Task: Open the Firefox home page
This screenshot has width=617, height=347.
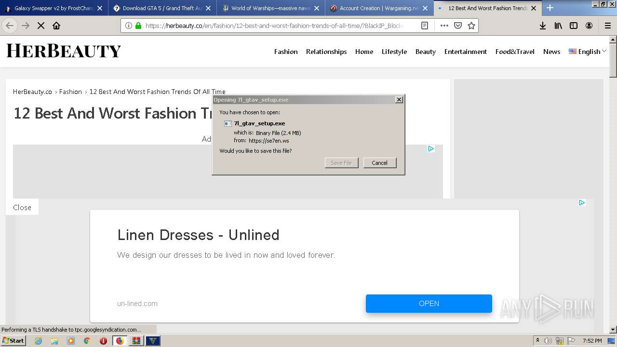Action: coord(56,26)
